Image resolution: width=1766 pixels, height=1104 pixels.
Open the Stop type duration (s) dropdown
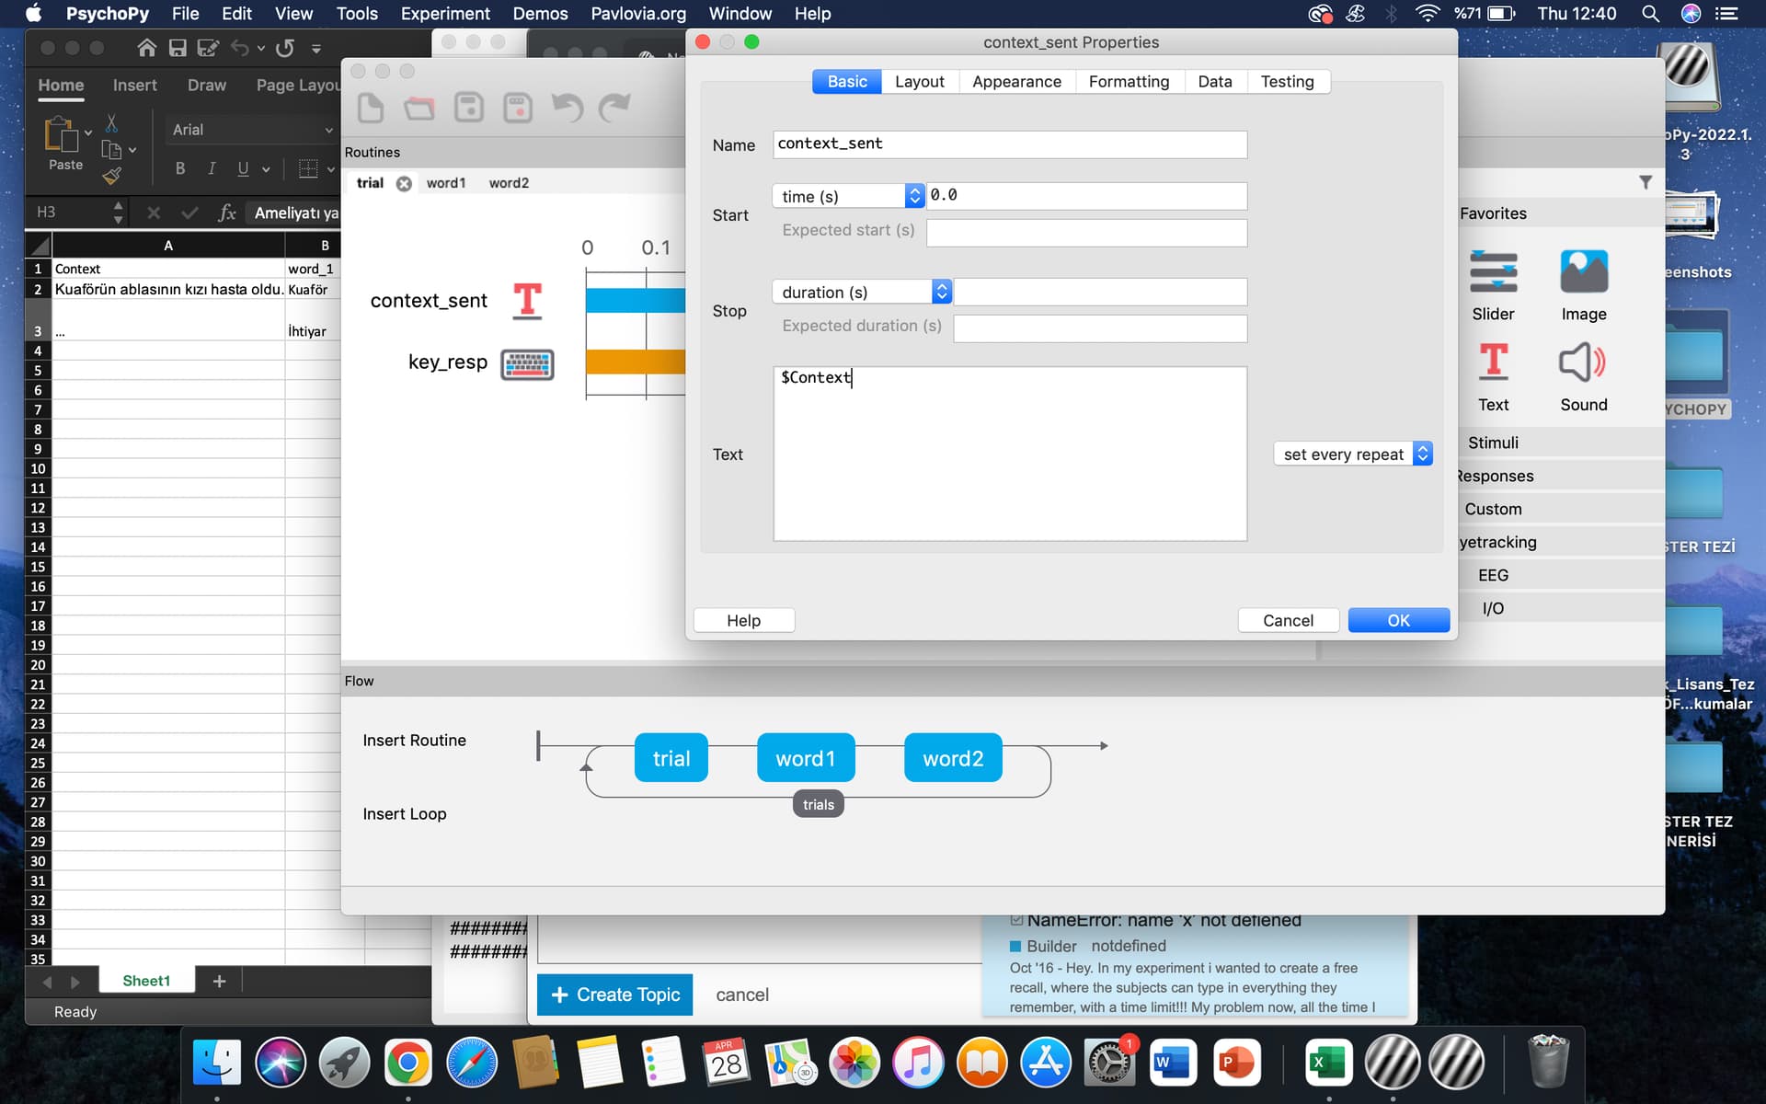[861, 292]
